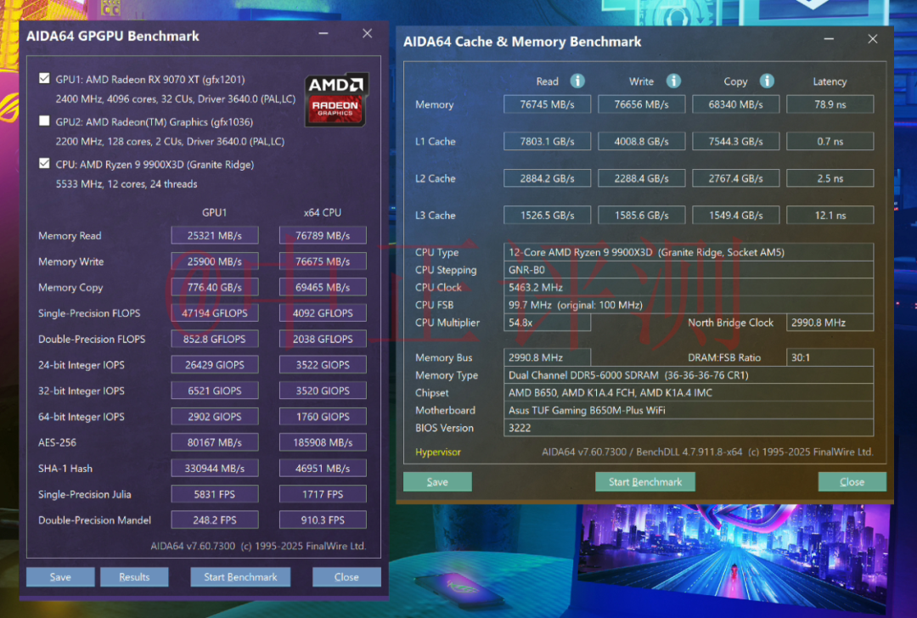The image size is (917, 618).
Task: Click CPU FSB value 99.7 MHz
Action: point(689,305)
